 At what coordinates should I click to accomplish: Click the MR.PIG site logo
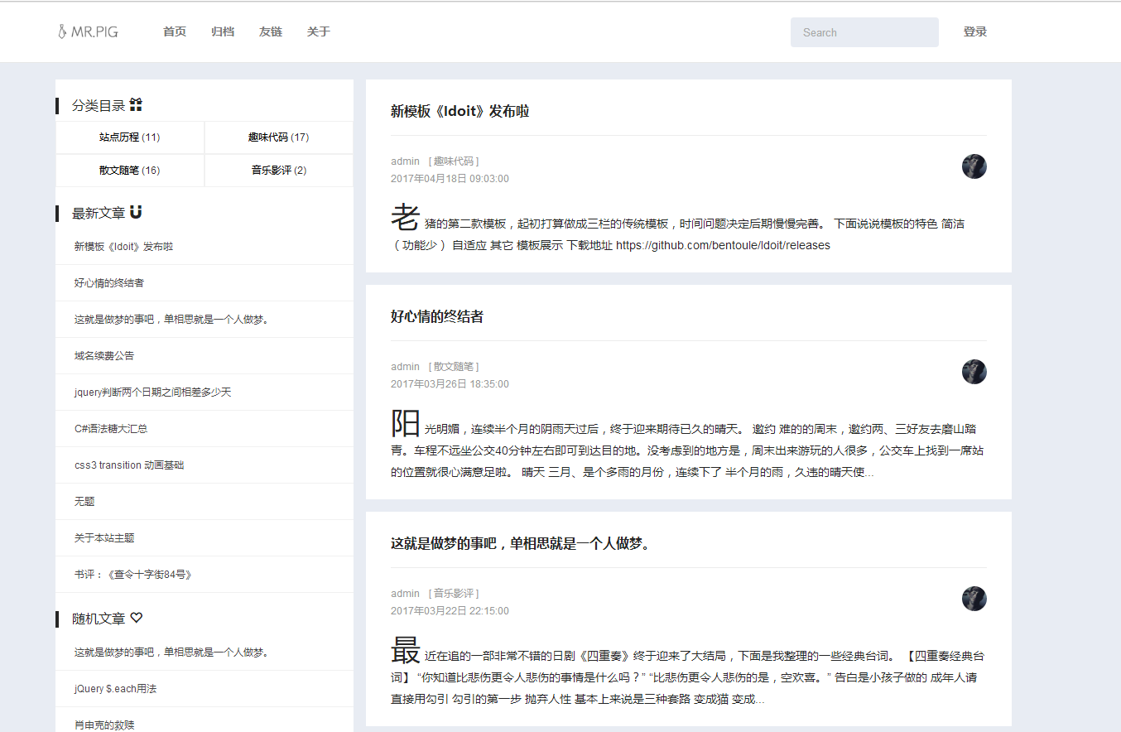[x=88, y=32]
